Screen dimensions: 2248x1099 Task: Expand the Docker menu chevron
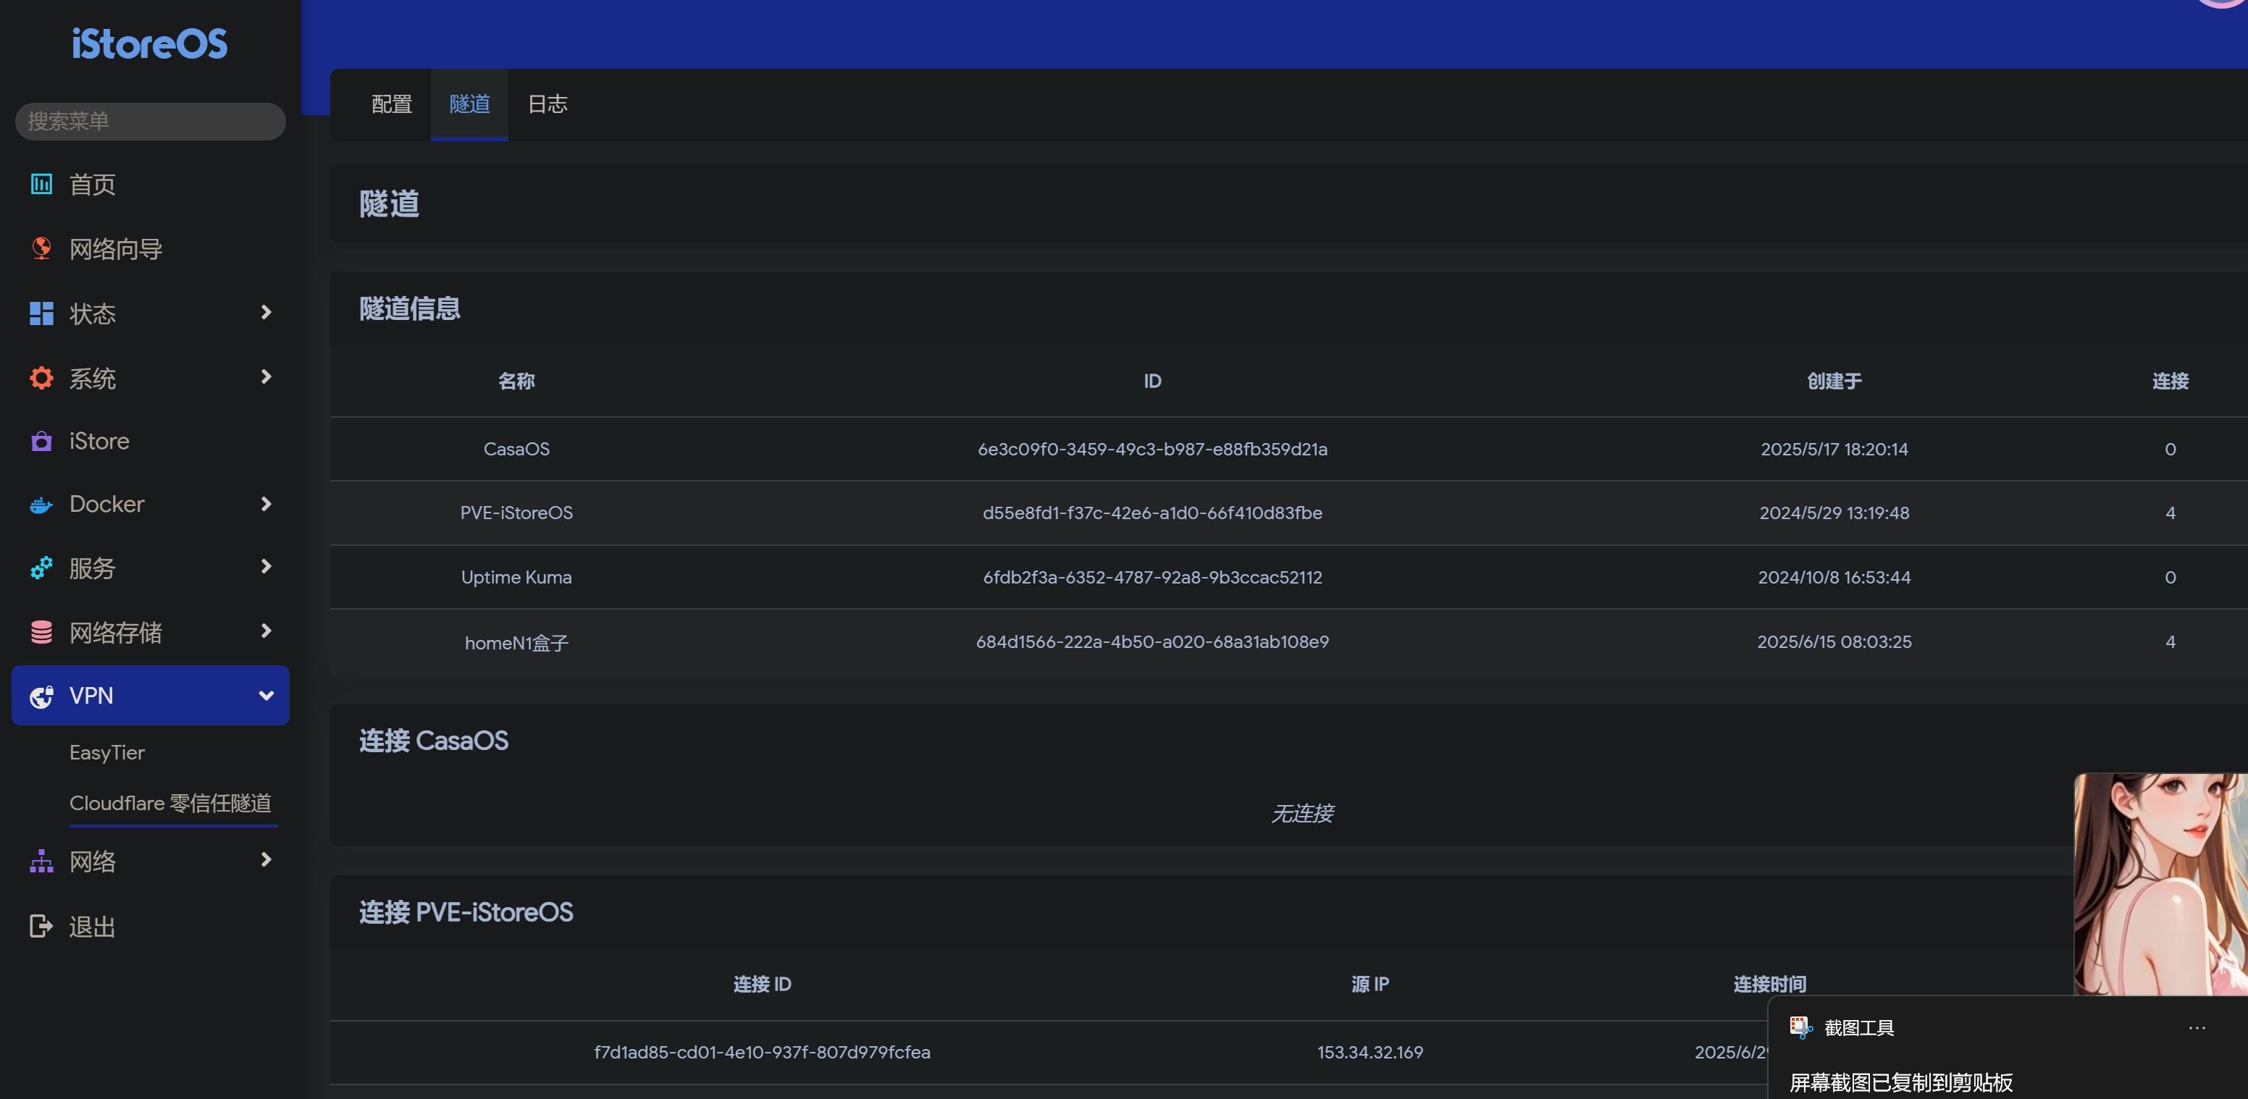coord(267,504)
